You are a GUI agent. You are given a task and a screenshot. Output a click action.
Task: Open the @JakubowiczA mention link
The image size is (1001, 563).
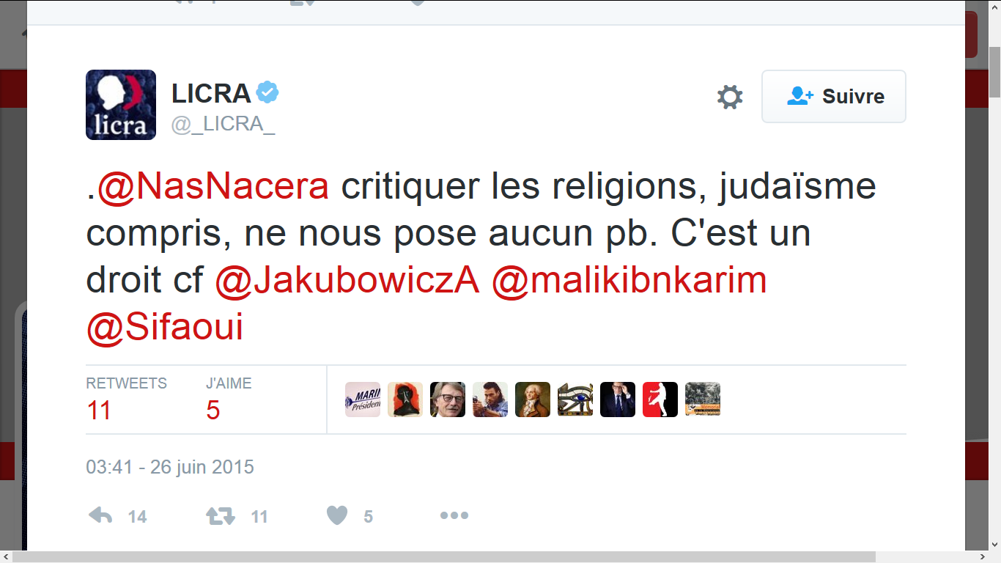pyautogui.click(x=347, y=280)
